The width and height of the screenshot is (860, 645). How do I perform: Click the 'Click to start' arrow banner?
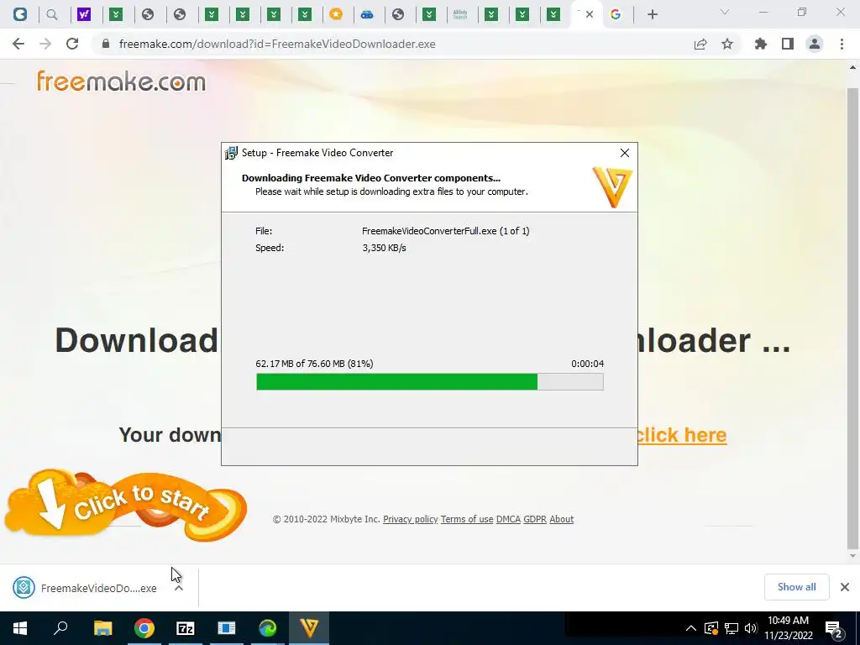click(126, 505)
